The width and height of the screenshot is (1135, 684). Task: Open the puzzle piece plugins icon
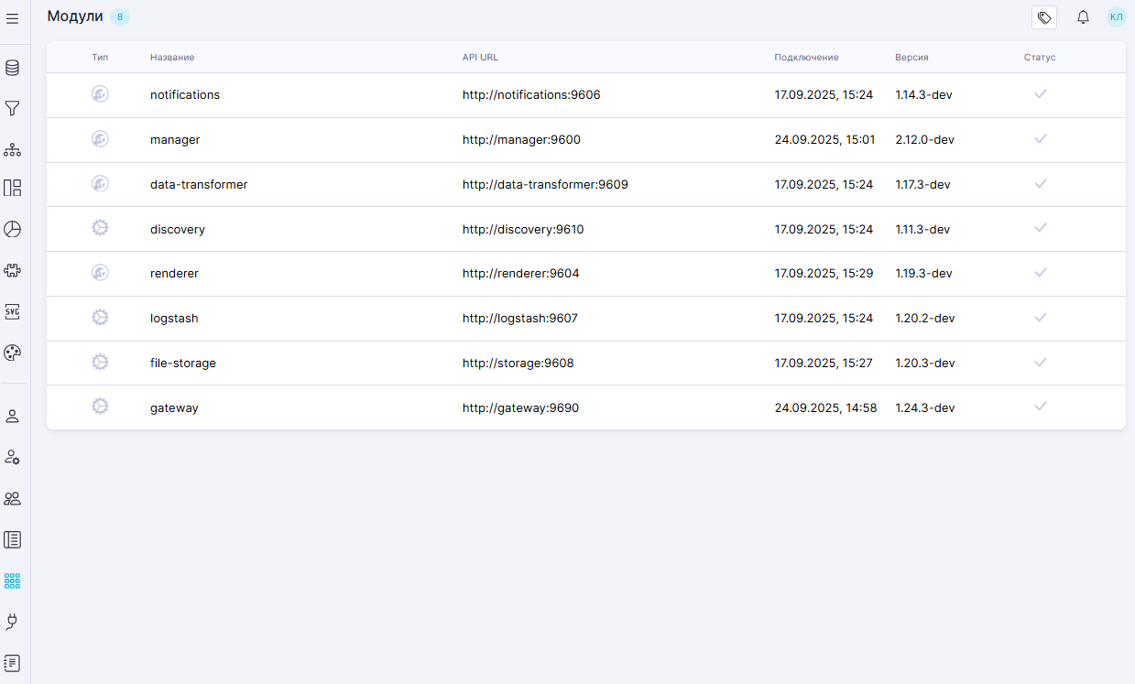tap(13, 271)
